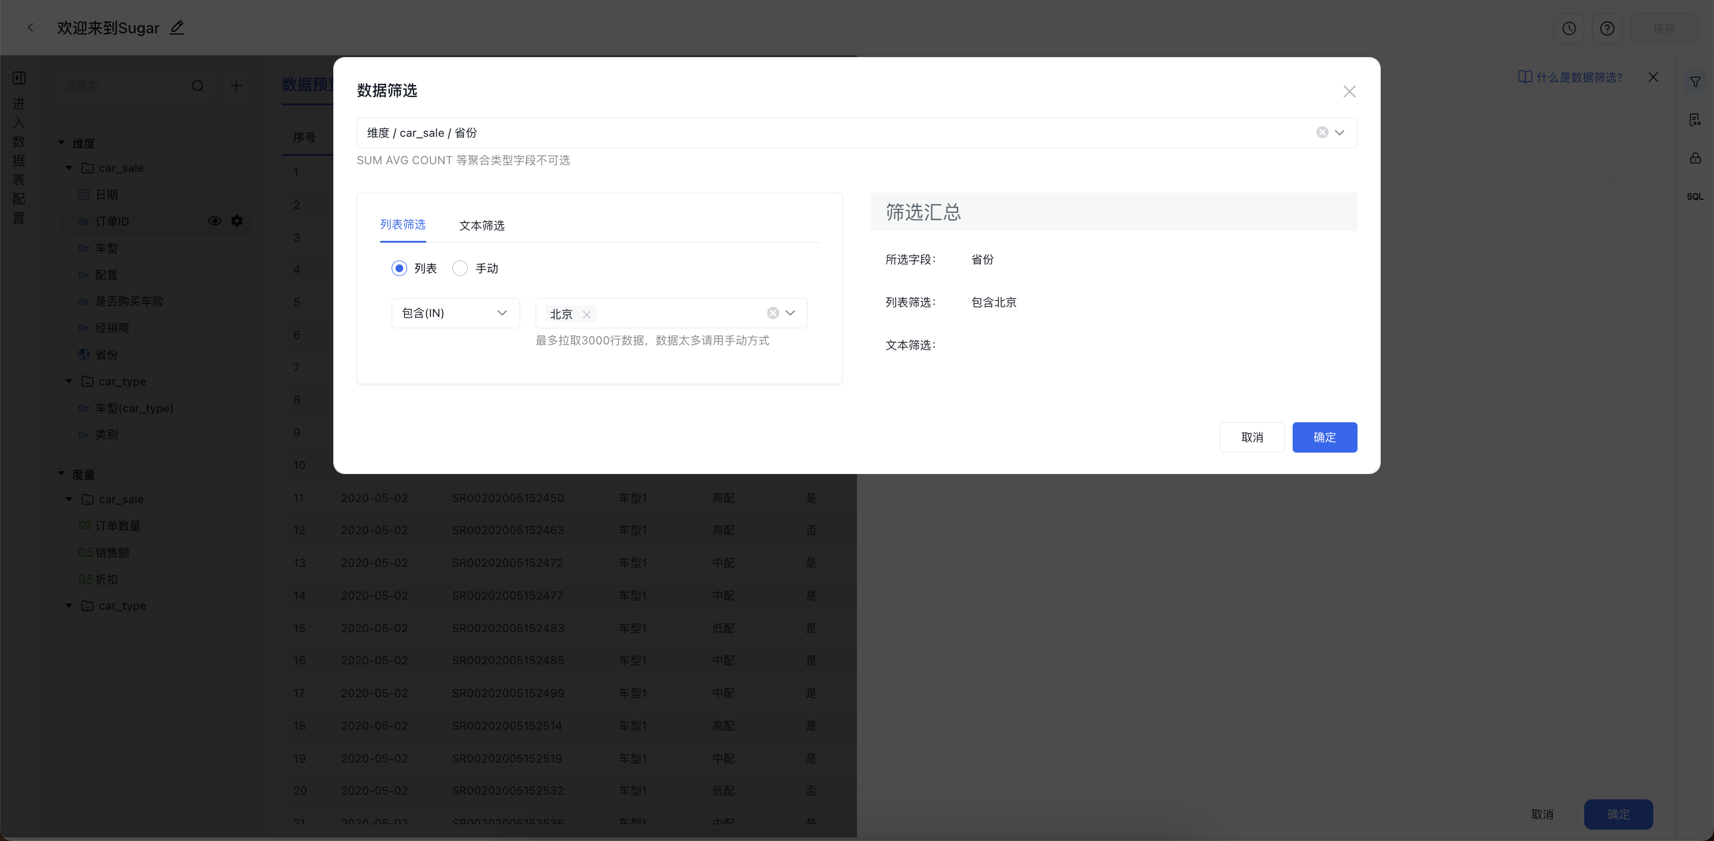Clear the selected field path 维度/car_sale/省份

[x=1321, y=132]
